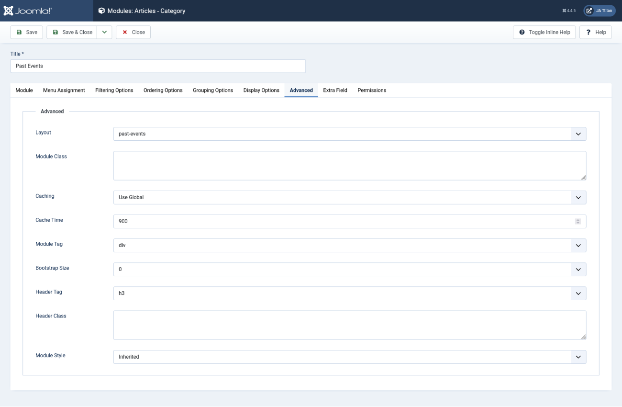Image resolution: width=622 pixels, height=407 pixels.
Task: Click the Header Class label
Action: tap(51, 316)
